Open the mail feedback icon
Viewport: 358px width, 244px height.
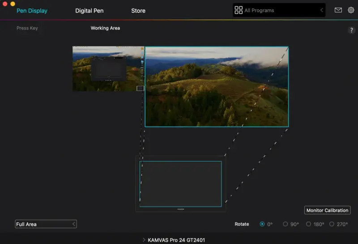pos(338,10)
